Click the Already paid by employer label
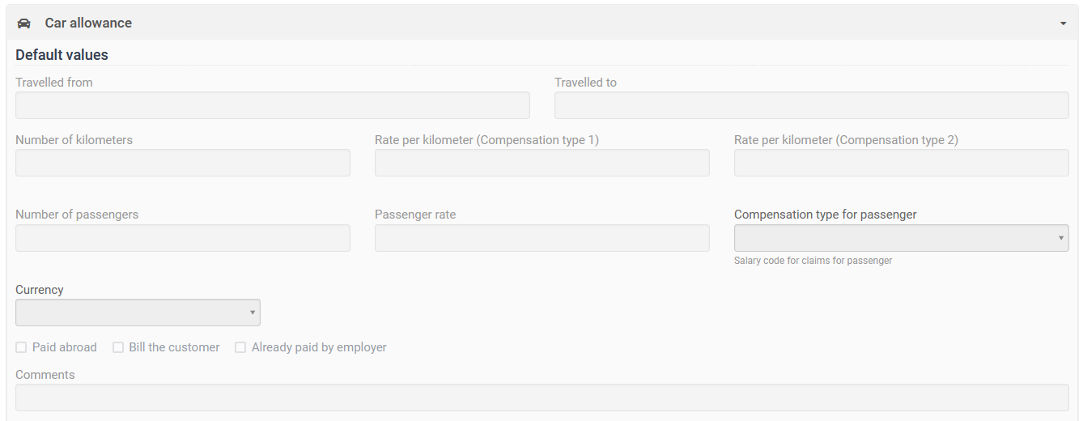 pos(319,347)
